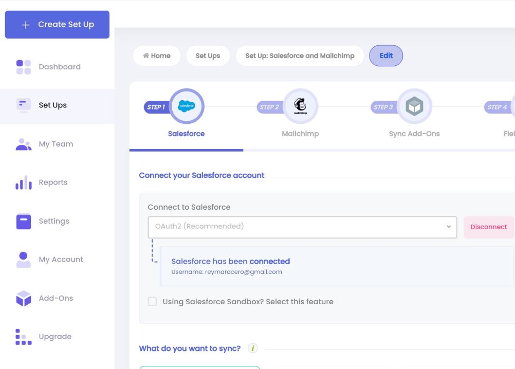The width and height of the screenshot is (515, 369).
Task: Open My Team menu label
Action: pos(56,144)
